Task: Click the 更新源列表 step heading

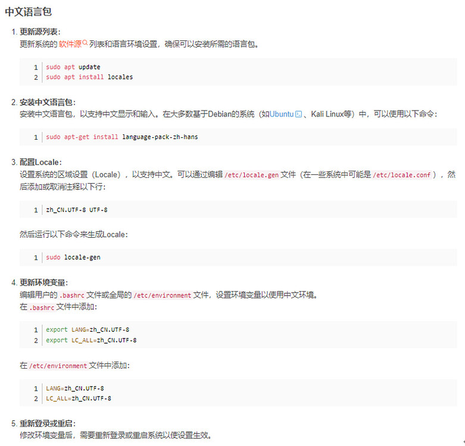Action: point(40,32)
